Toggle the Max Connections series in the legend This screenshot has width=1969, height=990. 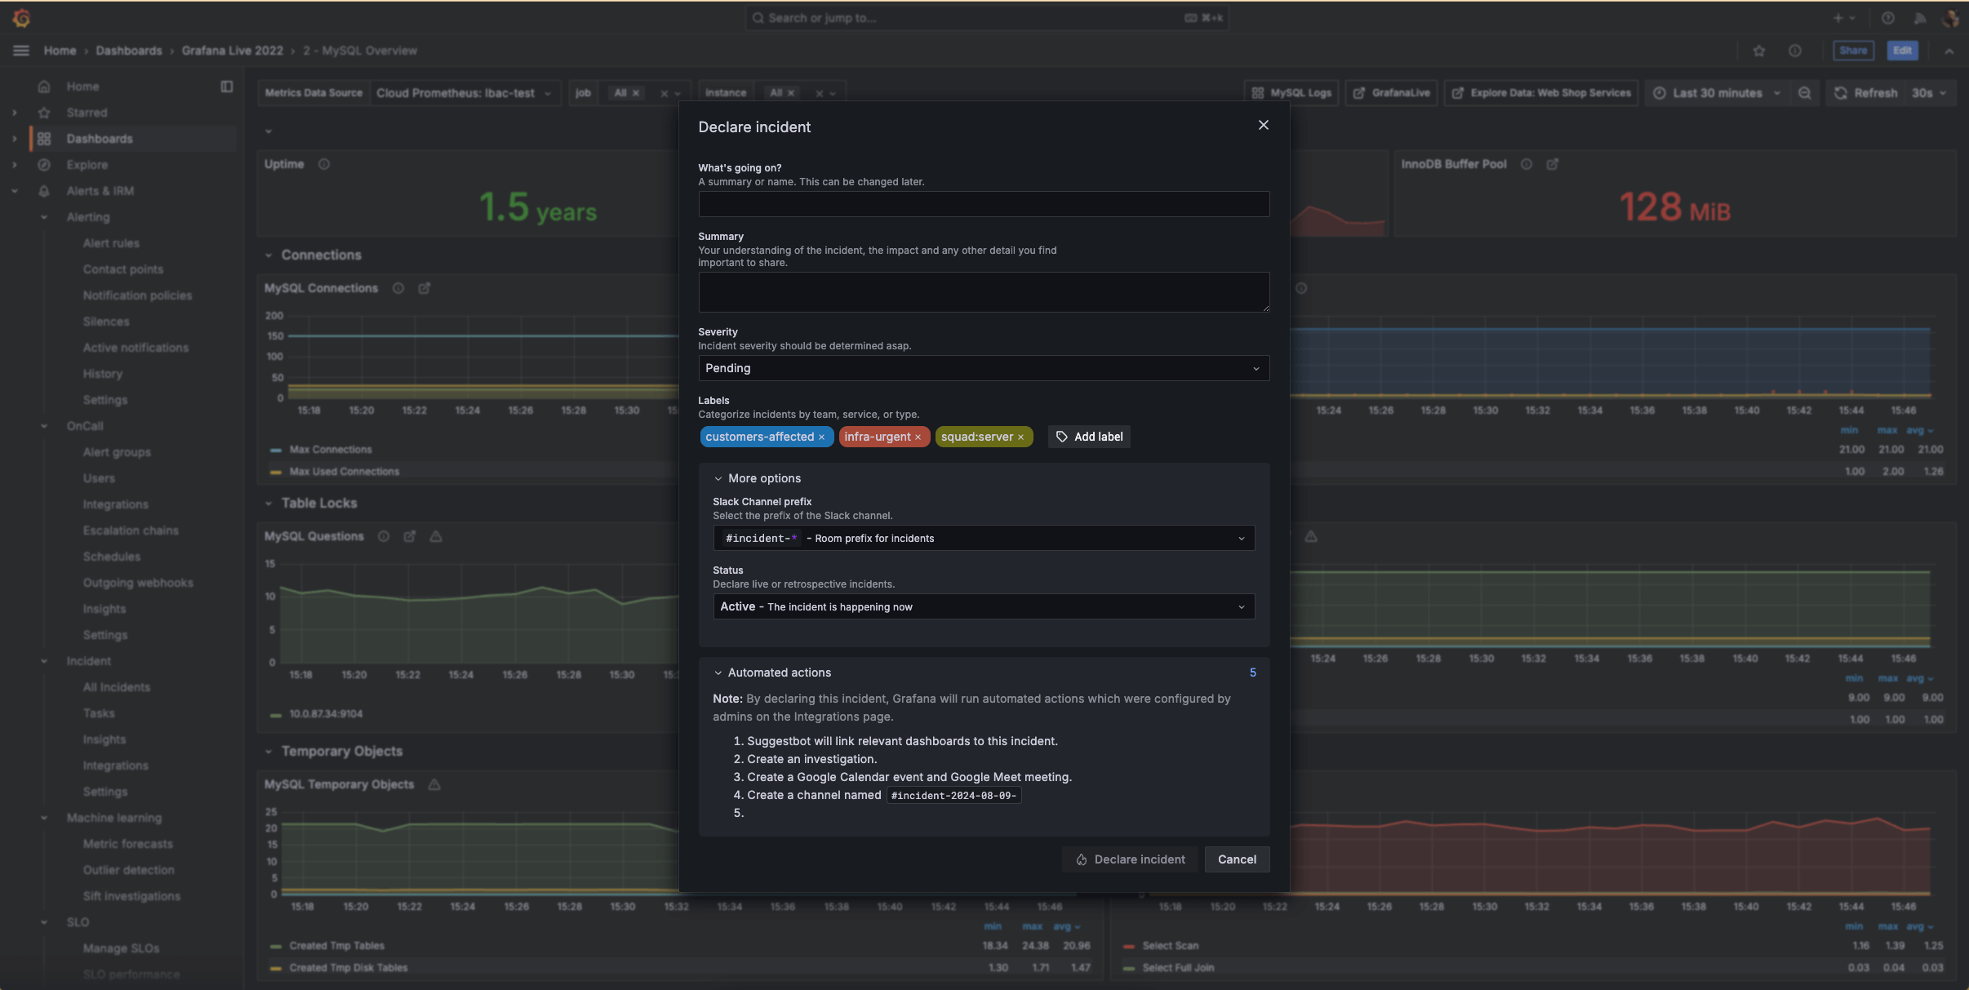click(330, 450)
